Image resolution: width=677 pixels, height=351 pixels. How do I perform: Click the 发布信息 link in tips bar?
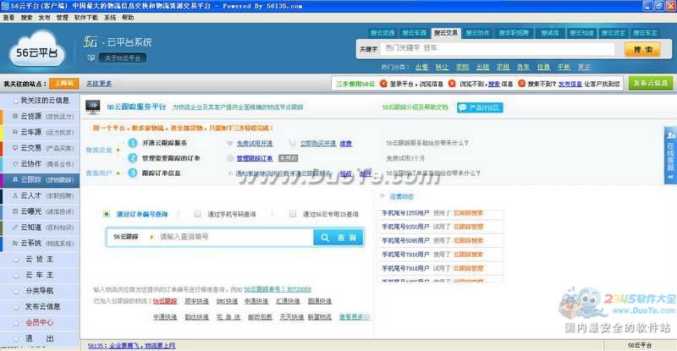pyautogui.click(x=570, y=85)
